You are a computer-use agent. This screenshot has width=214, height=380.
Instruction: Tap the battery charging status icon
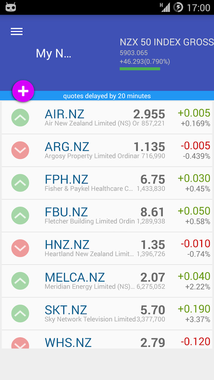coord(178,7)
